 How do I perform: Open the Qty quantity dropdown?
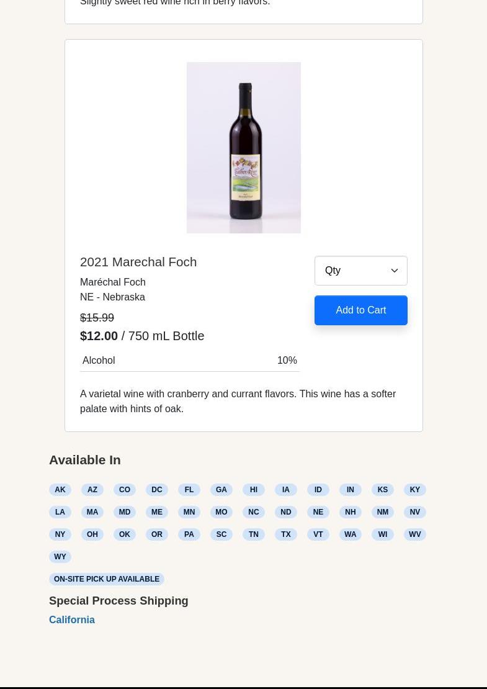click(355, 271)
